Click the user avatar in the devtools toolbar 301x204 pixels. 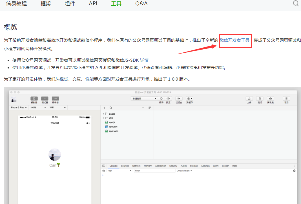point(14,99)
